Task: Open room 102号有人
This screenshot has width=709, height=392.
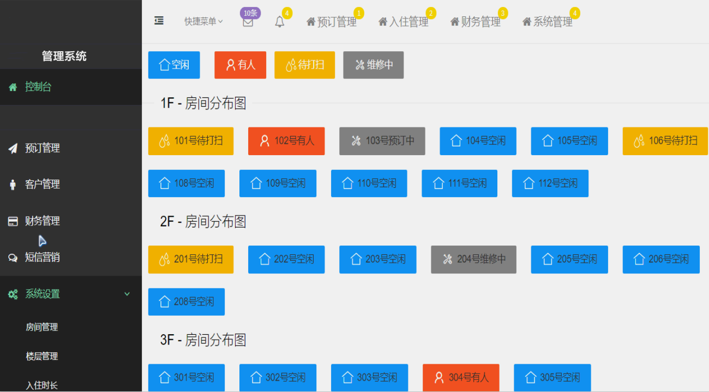Action: (x=286, y=141)
